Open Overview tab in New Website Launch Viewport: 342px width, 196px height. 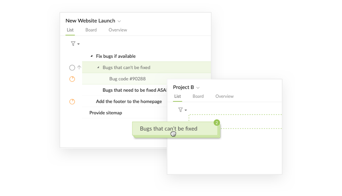pyautogui.click(x=118, y=30)
